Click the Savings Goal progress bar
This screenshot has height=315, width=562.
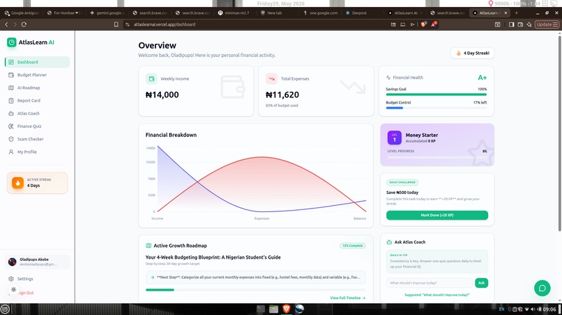click(436, 95)
